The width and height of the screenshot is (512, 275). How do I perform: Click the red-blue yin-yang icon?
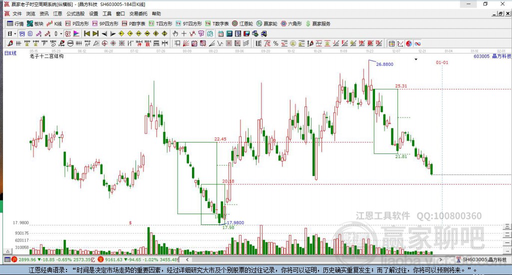click(x=409, y=43)
